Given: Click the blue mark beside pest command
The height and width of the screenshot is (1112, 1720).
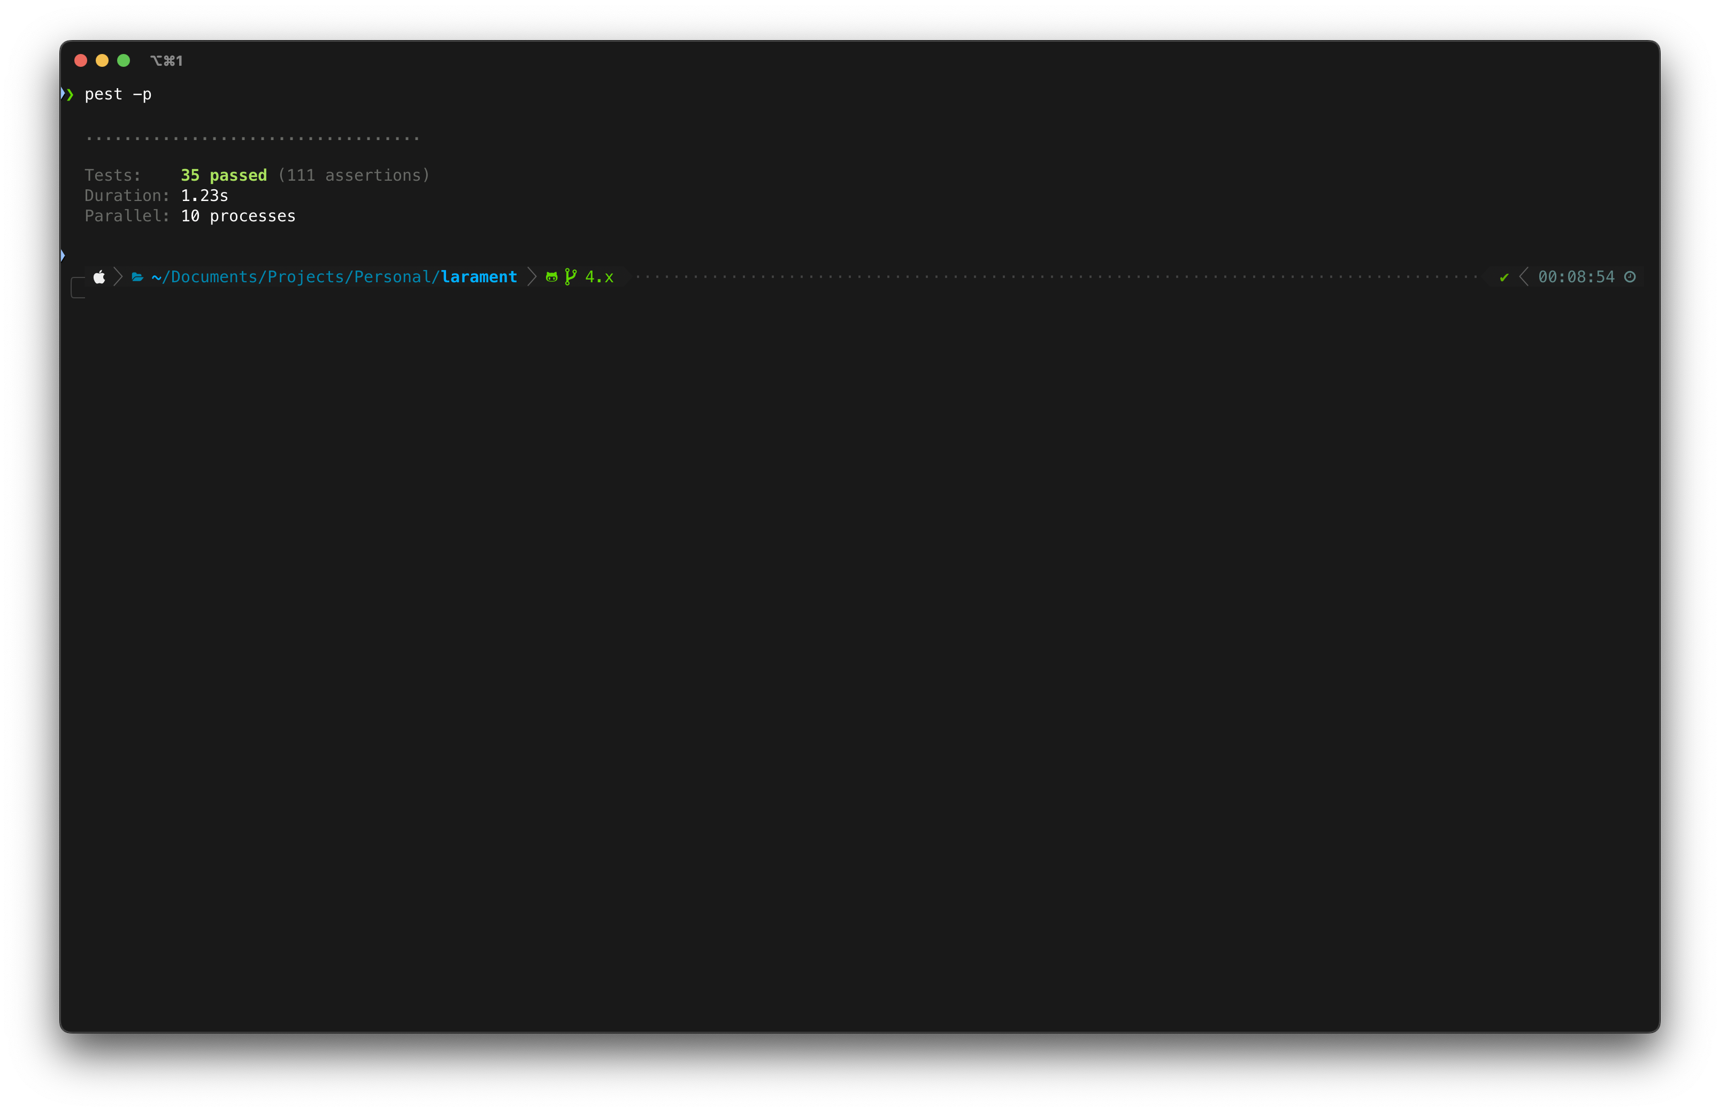Looking at the screenshot, I should click(63, 94).
